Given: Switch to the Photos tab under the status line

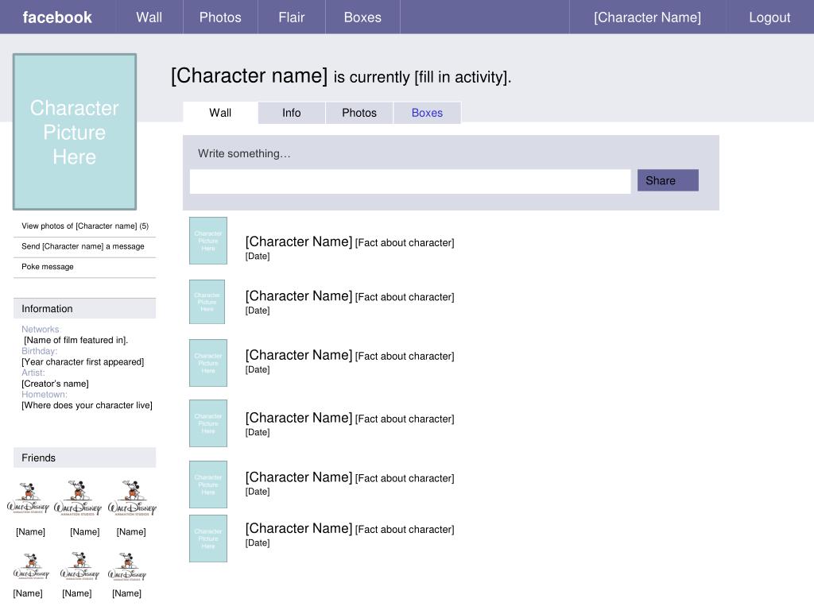Looking at the screenshot, I should click(359, 113).
